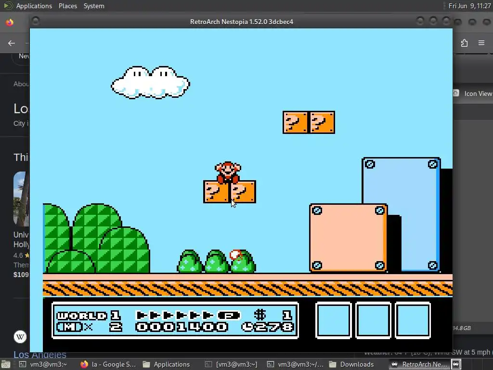
Task: Click the first empty item card slot
Action: (x=333, y=320)
